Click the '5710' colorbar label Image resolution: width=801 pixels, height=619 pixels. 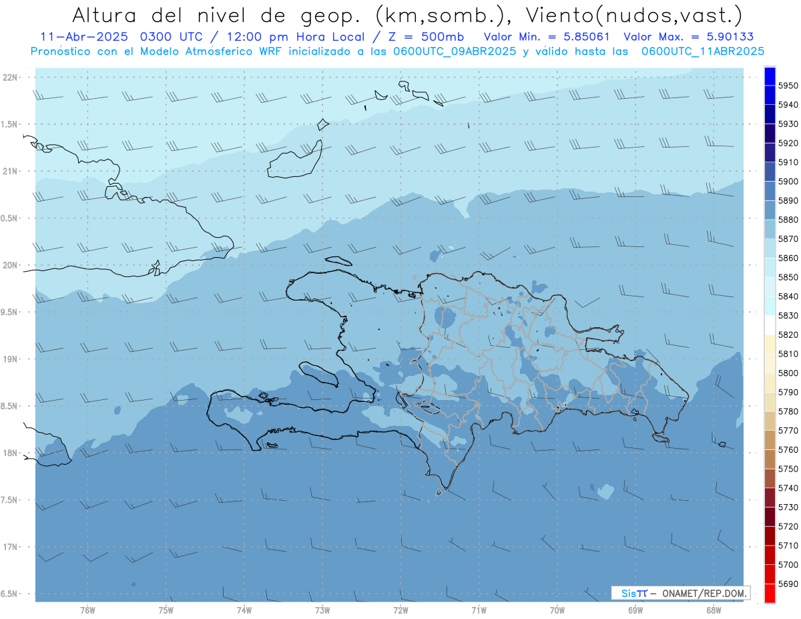(x=788, y=546)
